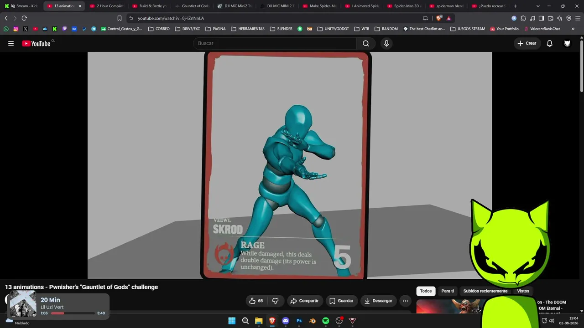Open the DRIVE/EXC bookmark folder
Image resolution: width=584 pixels, height=328 pixels.
click(x=187, y=29)
